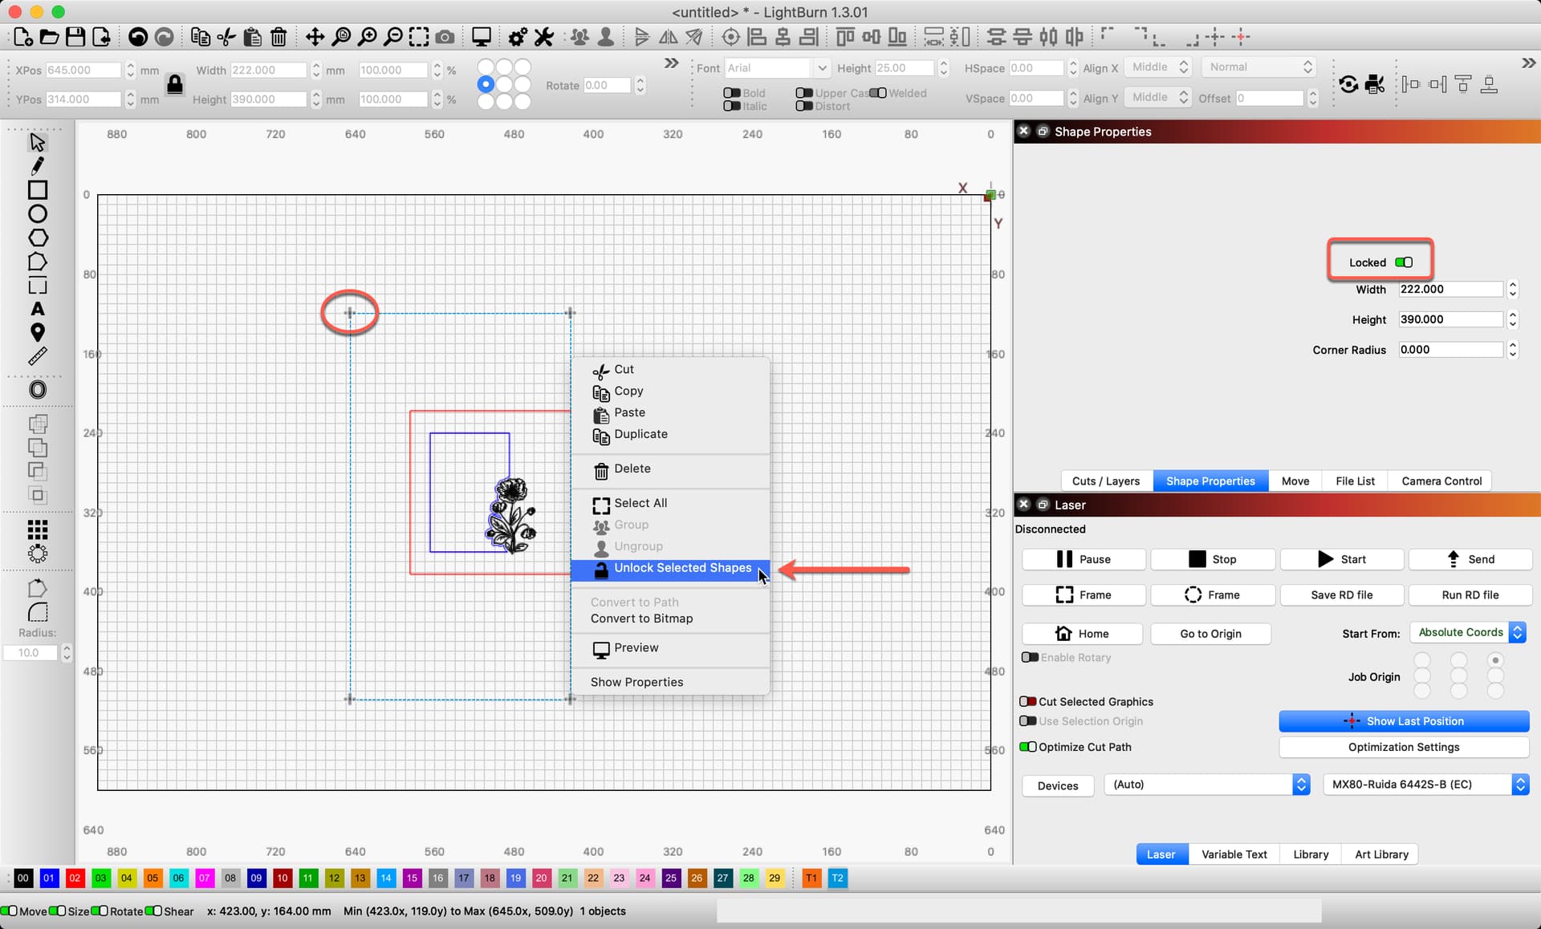Toggle the Locked switch off
The image size is (1541, 929).
(1404, 262)
